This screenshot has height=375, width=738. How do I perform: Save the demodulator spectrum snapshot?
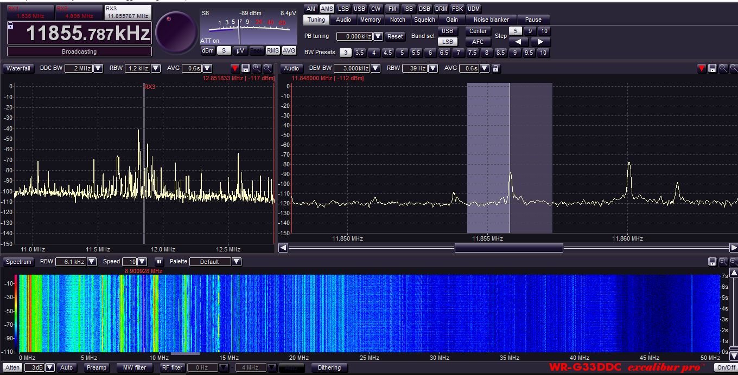(x=712, y=68)
